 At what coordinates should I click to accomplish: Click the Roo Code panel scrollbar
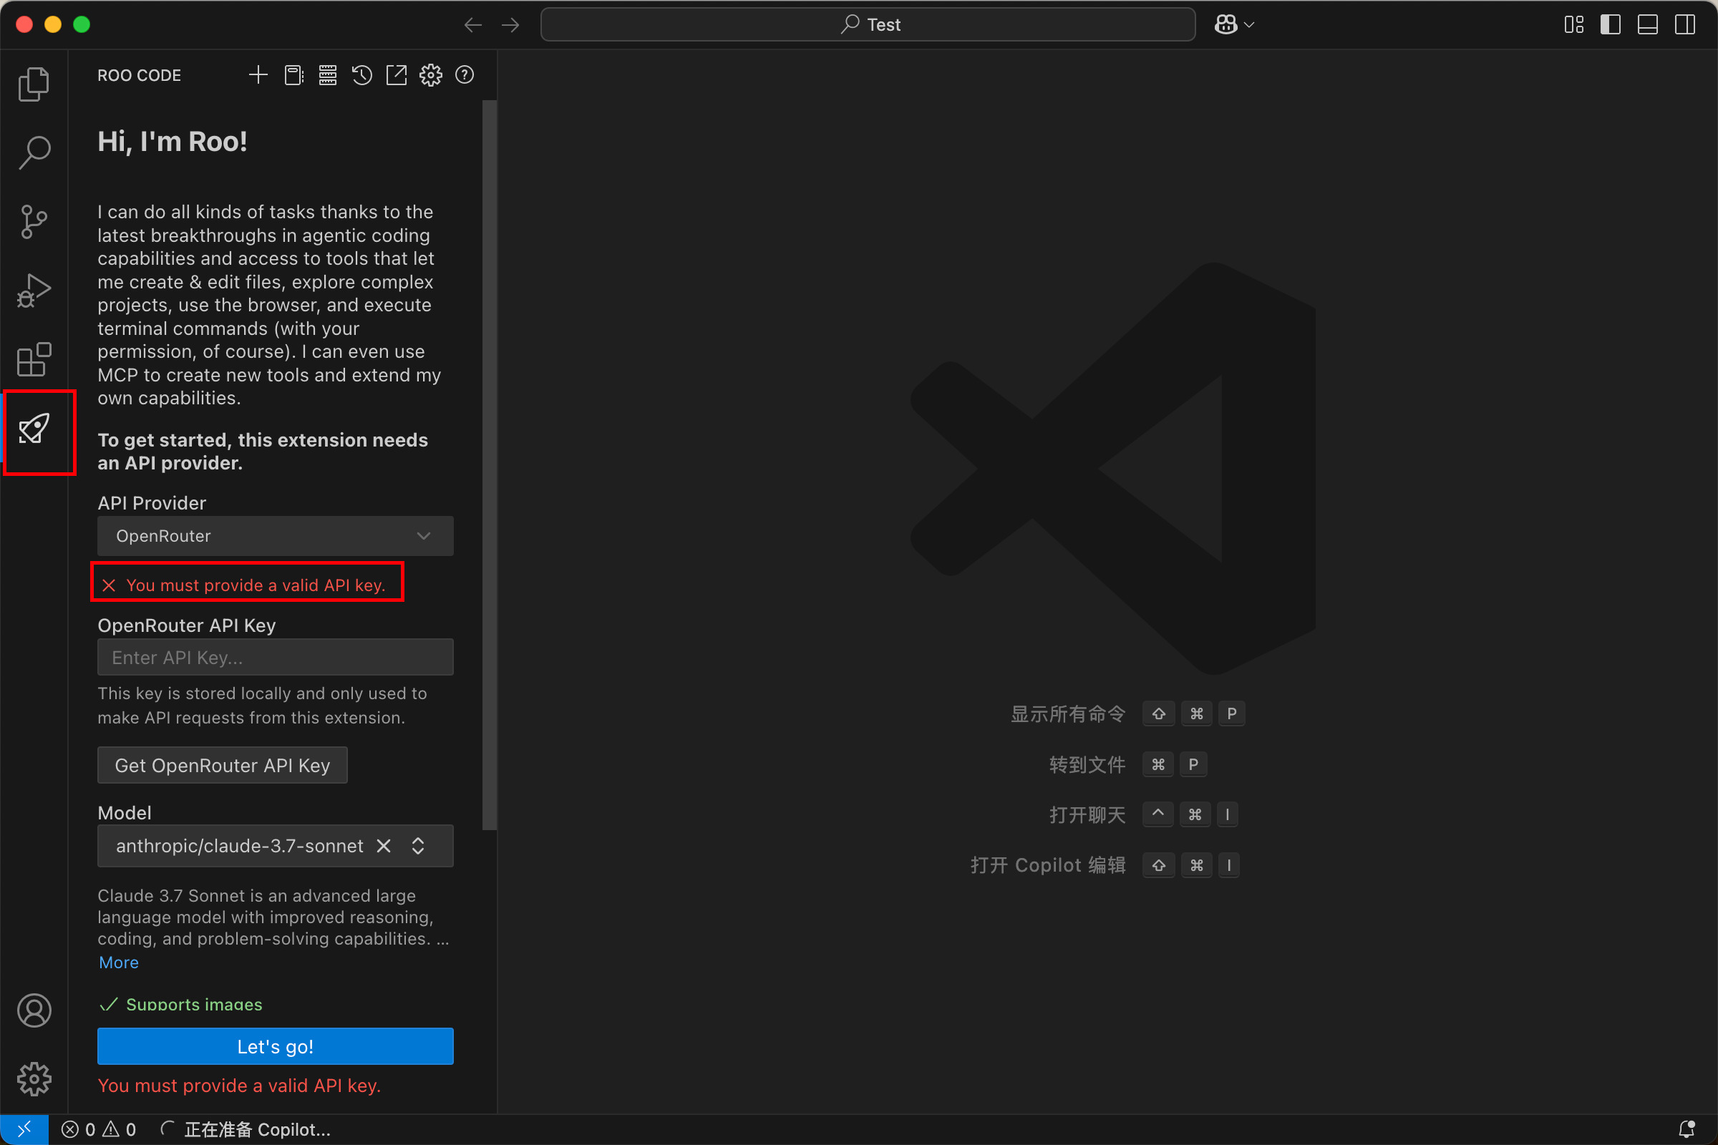click(490, 465)
